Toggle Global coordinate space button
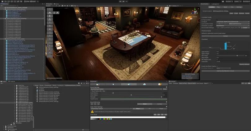 33,2
